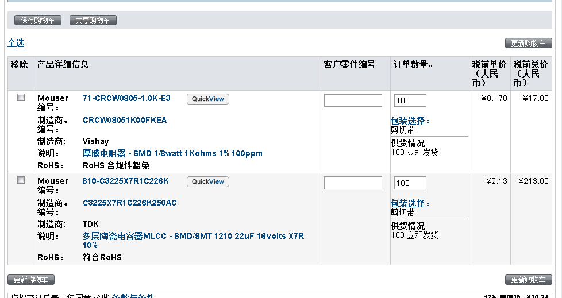
Task: Click bottom-right 更新购物车 button
Action: click(x=528, y=280)
